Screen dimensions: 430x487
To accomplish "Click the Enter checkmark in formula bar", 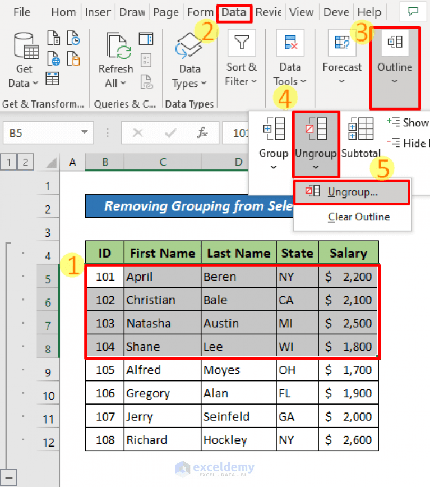I will [x=170, y=133].
